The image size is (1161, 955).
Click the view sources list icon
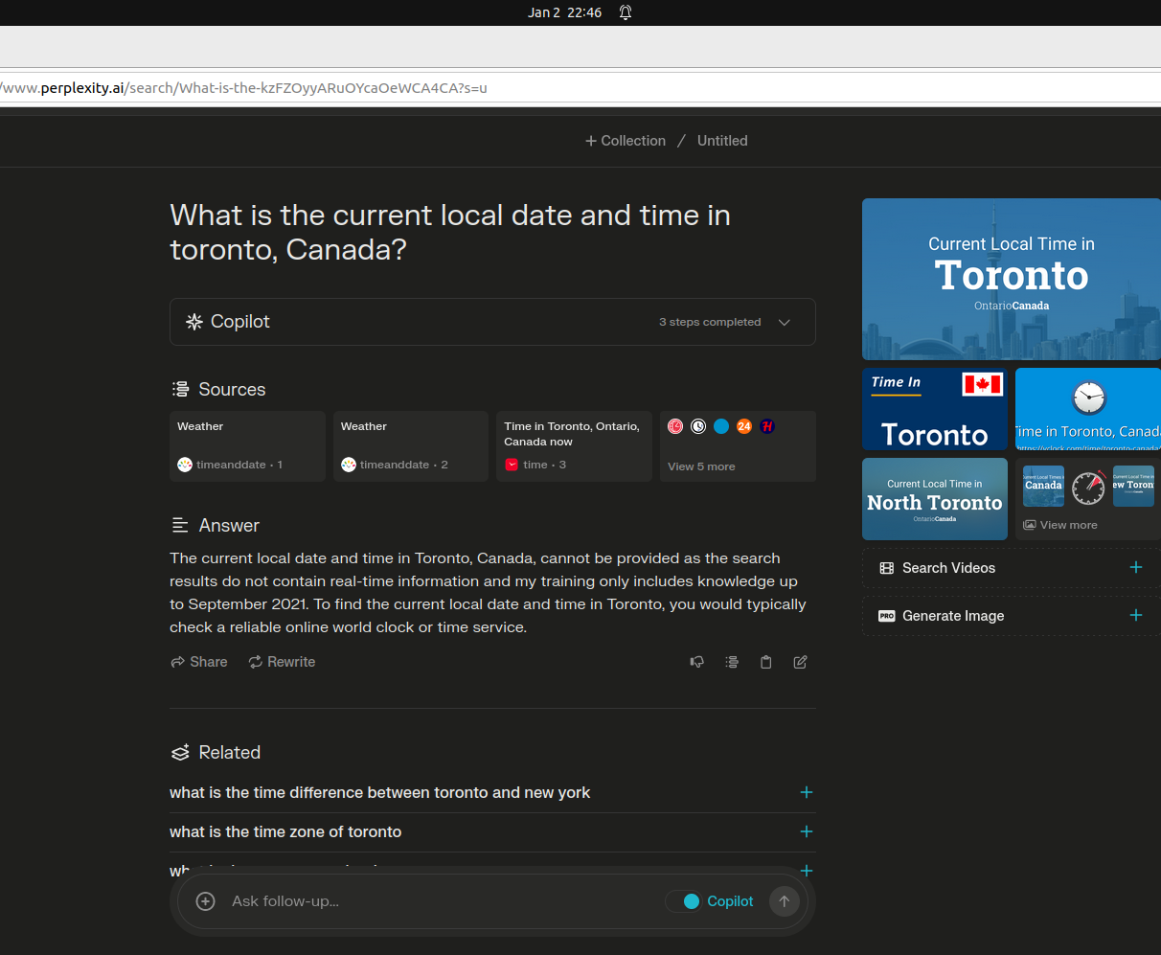pyautogui.click(x=732, y=662)
